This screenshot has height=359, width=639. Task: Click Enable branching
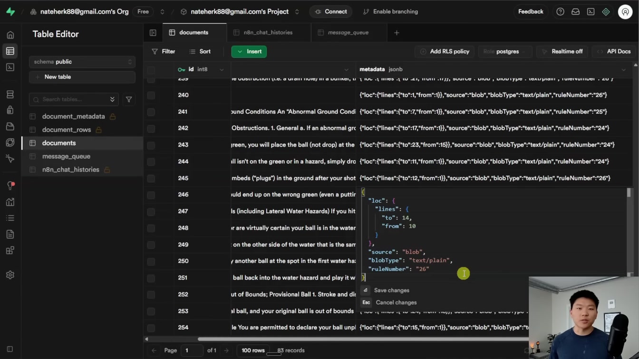tap(390, 11)
